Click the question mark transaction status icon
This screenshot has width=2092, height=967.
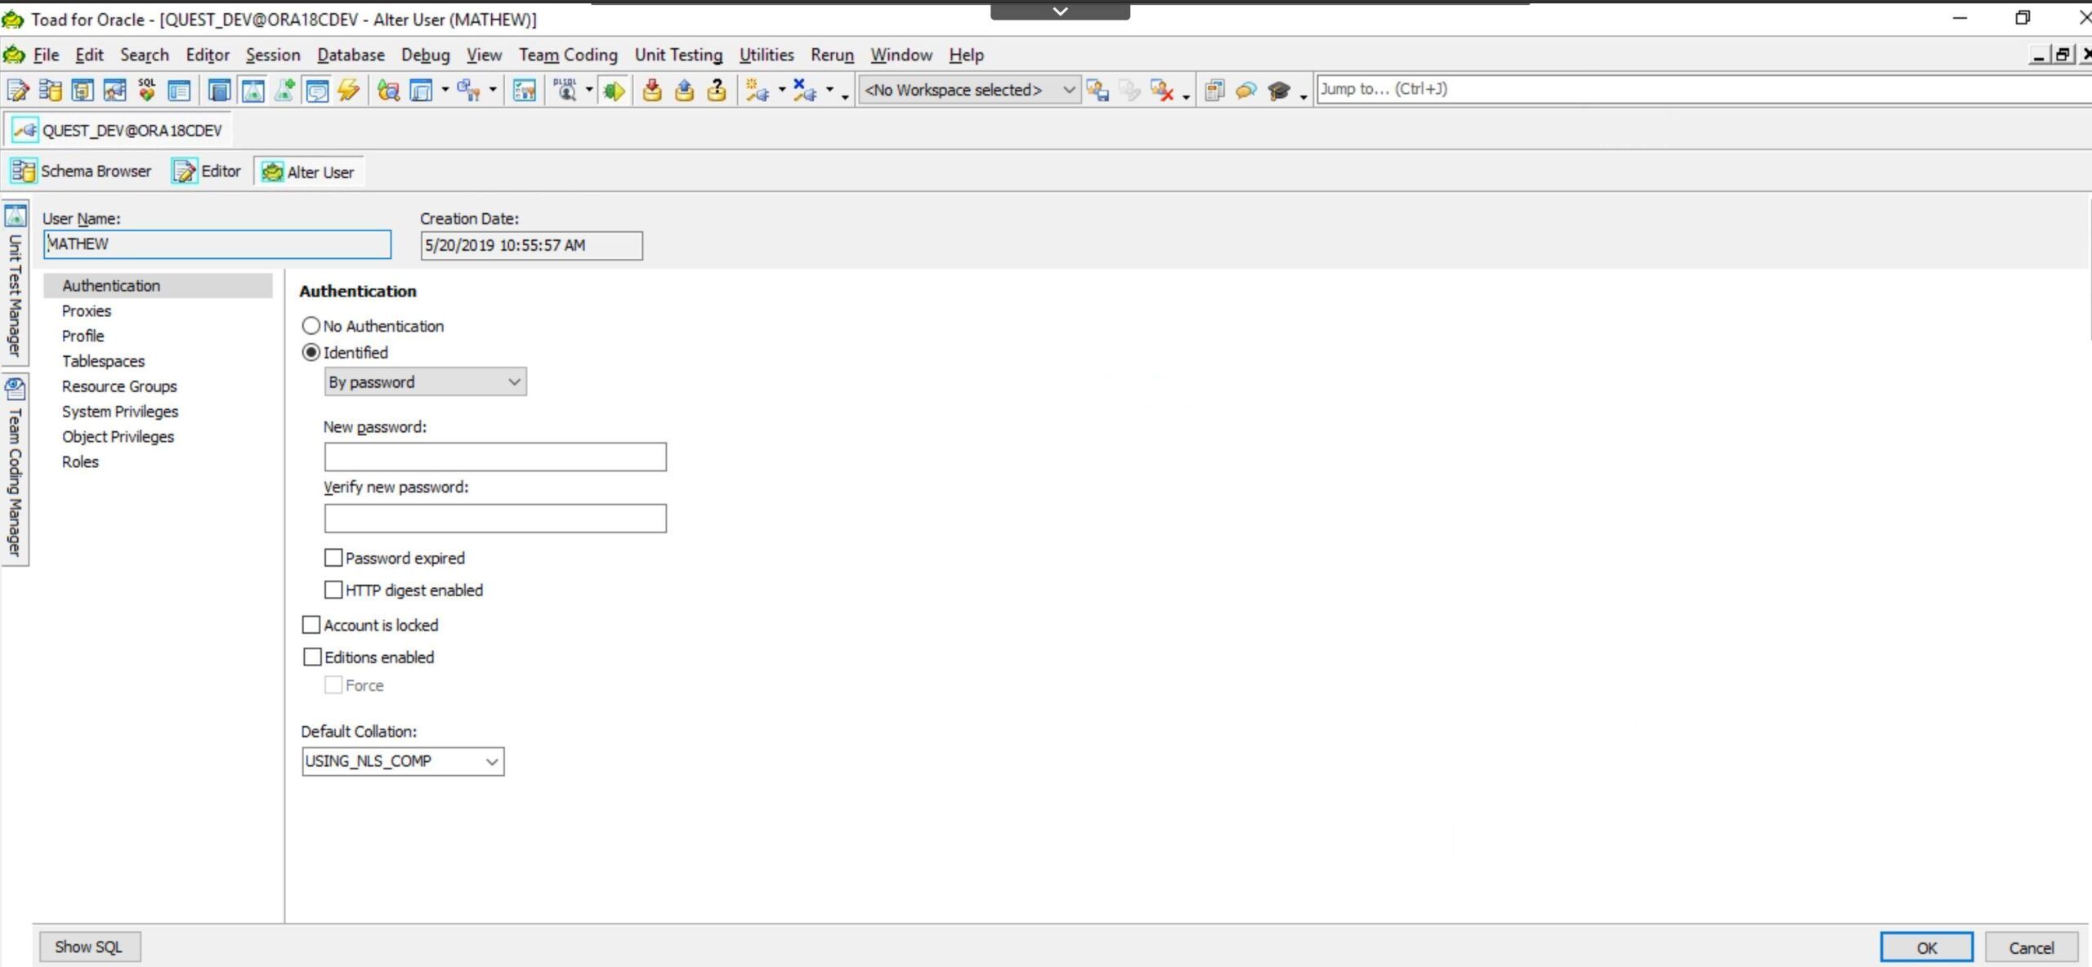coord(717,90)
